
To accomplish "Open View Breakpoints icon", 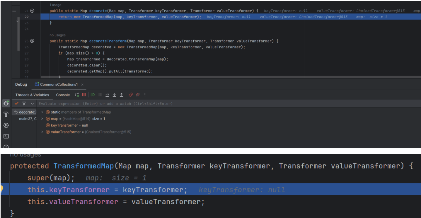I will click(131, 95).
